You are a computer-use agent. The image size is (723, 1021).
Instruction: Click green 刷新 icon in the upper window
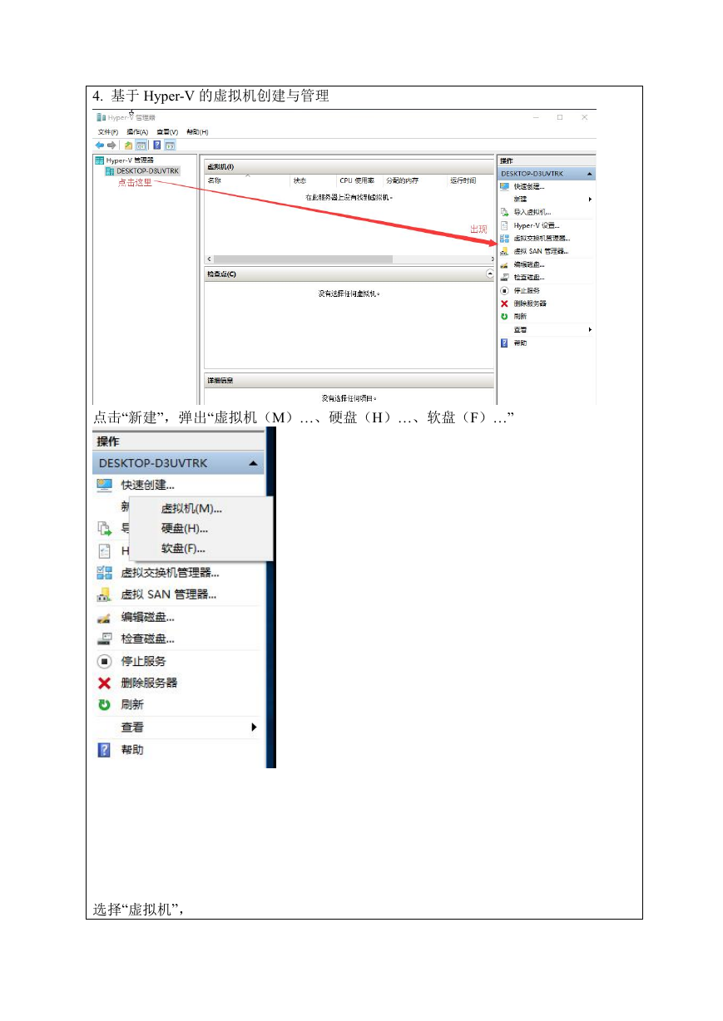[504, 316]
